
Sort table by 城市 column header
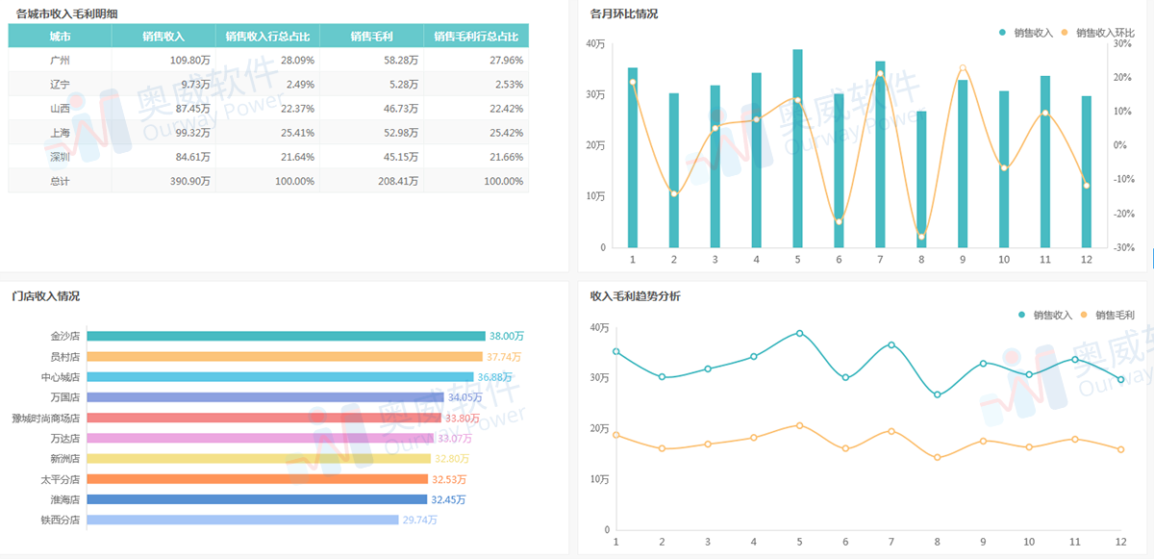coord(60,36)
